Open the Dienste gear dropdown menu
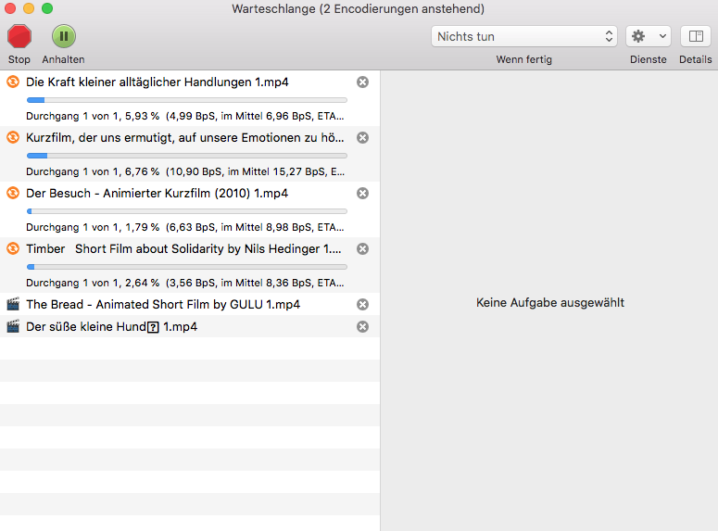This screenshot has height=531, width=718. (648, 36)
